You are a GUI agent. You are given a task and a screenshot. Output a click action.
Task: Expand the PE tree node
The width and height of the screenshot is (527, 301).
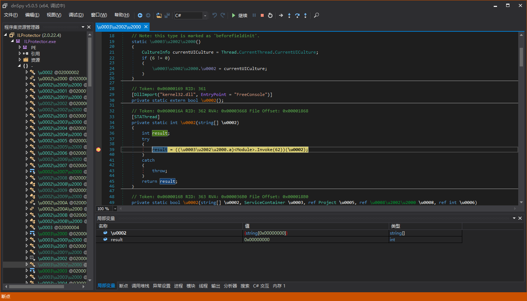20,47
